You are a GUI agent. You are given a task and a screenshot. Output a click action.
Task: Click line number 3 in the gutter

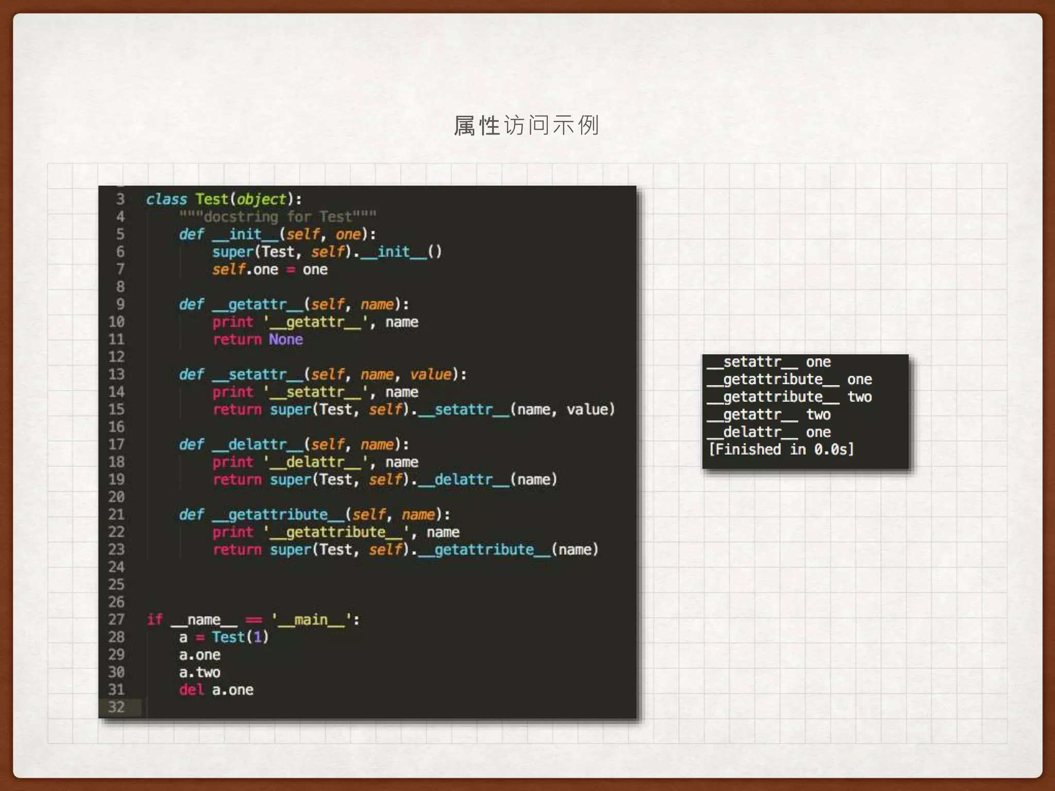click(x=120, y=199)
